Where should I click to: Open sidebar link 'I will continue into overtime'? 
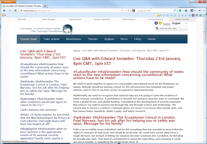[38, 110]
